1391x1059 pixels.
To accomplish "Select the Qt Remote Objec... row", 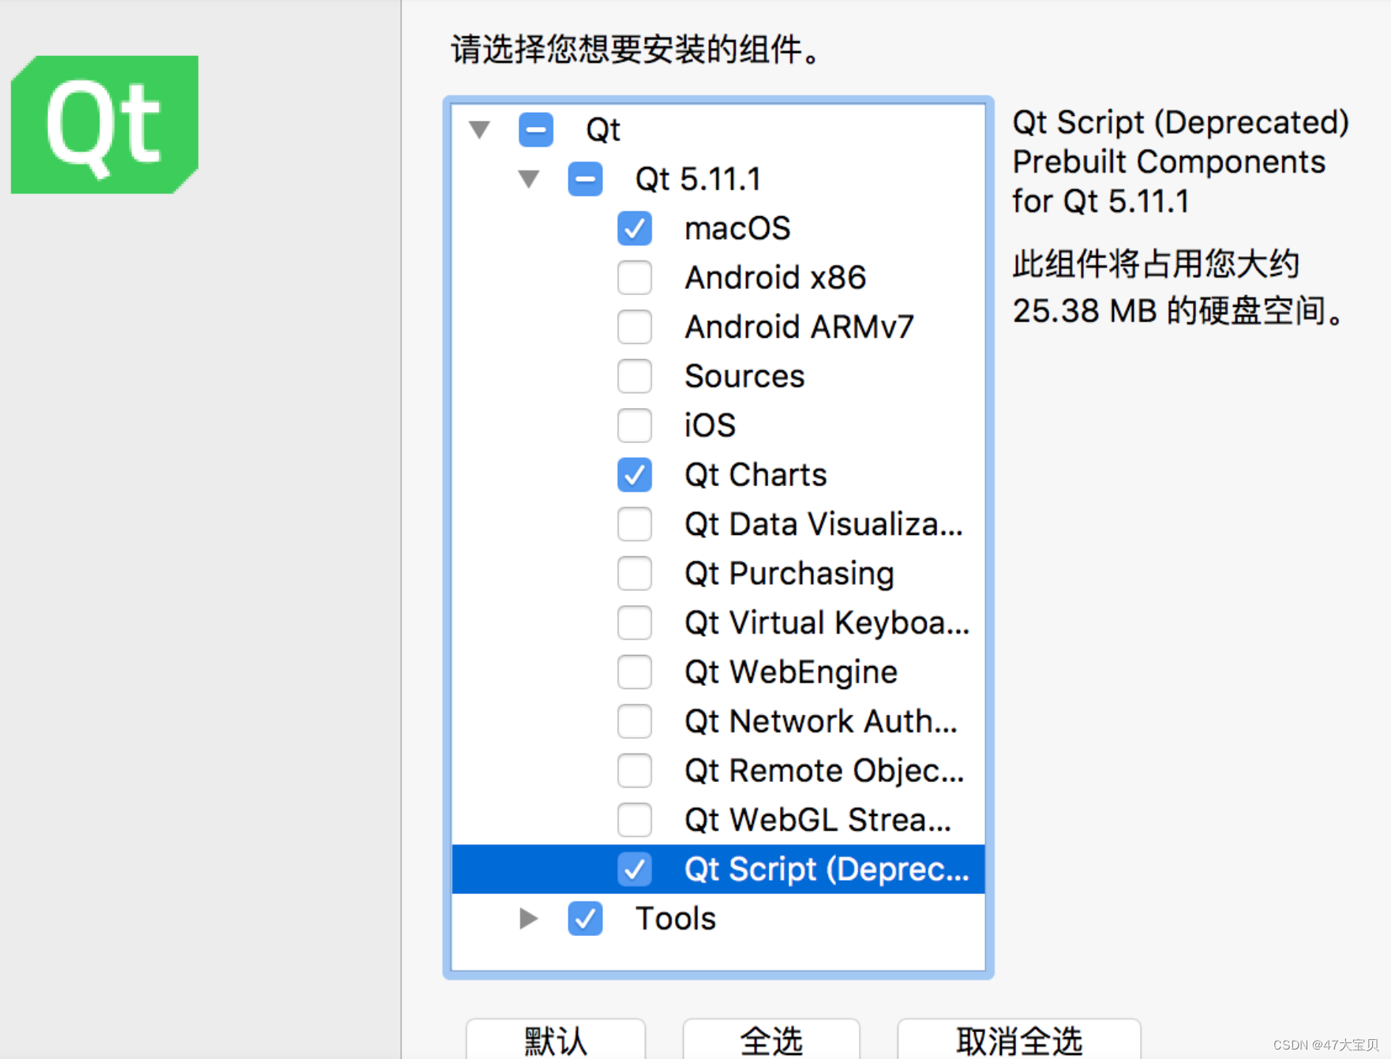I will (x=718, y=771).
